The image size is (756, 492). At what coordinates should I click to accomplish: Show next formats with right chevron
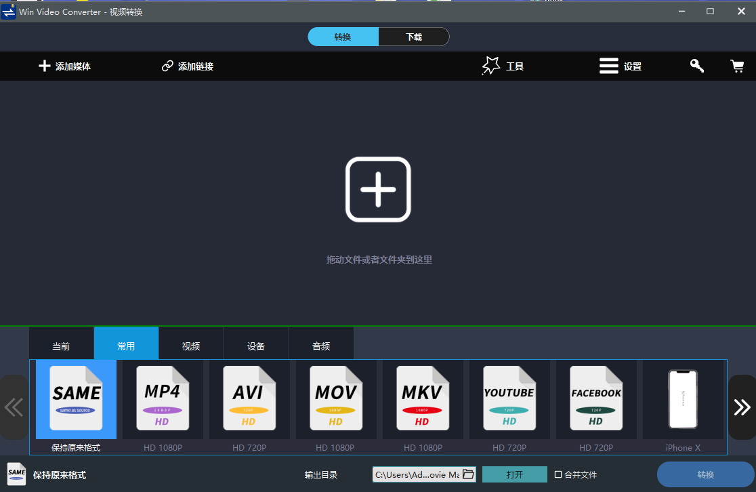click(x=742, y=407)
